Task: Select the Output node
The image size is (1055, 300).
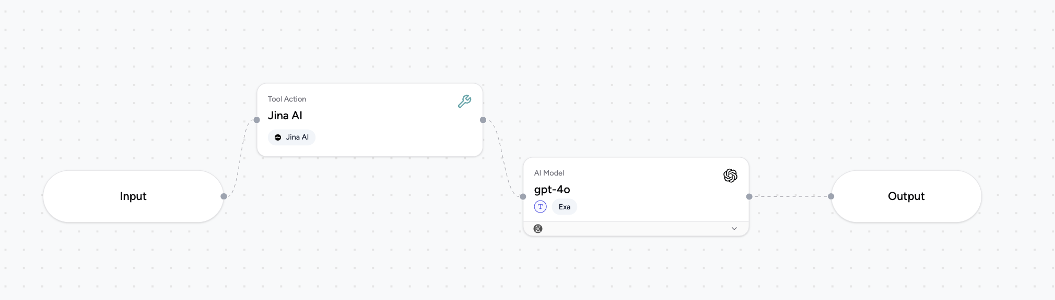Action: [x=906, y=196]
